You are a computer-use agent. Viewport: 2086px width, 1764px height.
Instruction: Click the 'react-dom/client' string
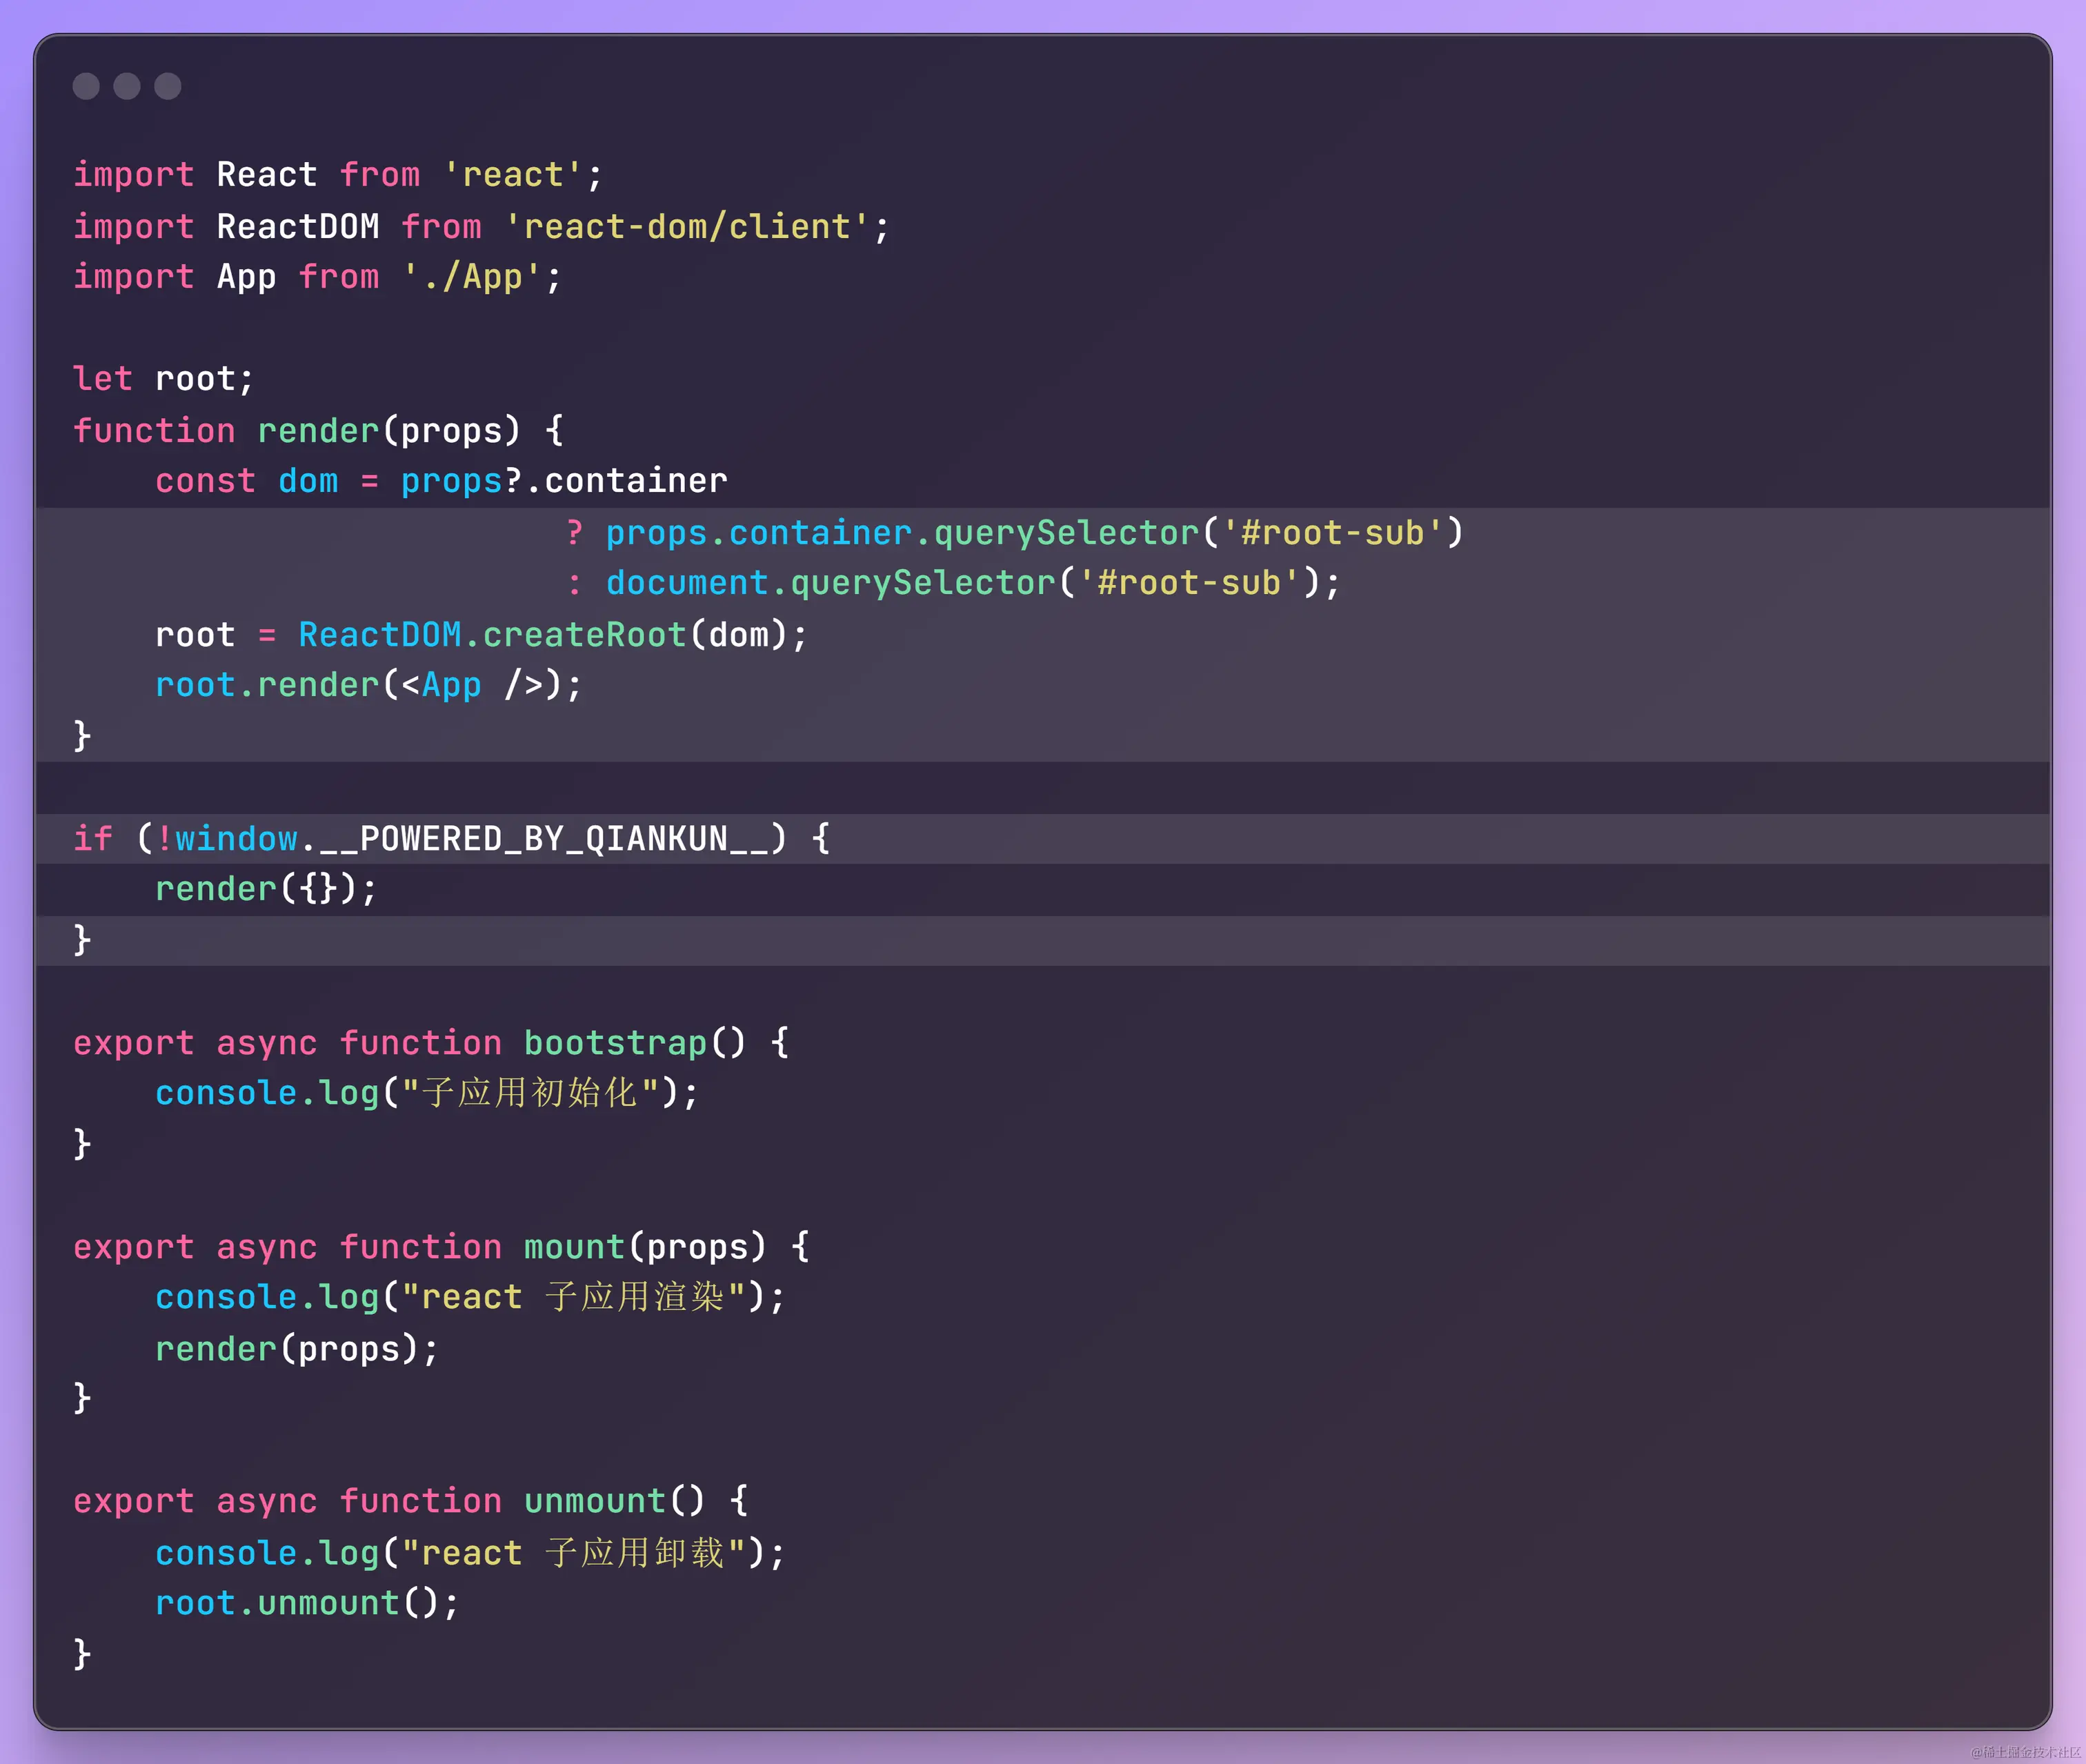click(x=686, y=226)
